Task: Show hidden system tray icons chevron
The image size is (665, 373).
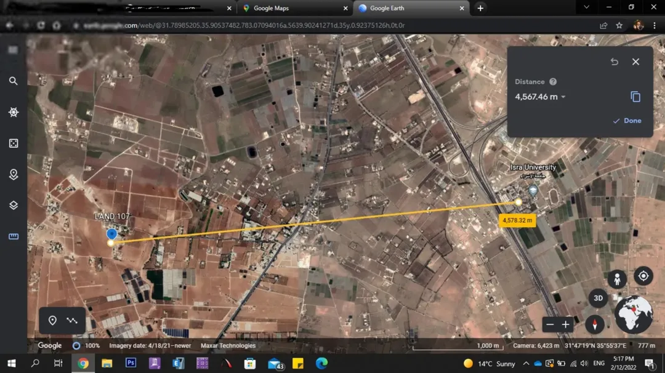Action: coord(526,363)
